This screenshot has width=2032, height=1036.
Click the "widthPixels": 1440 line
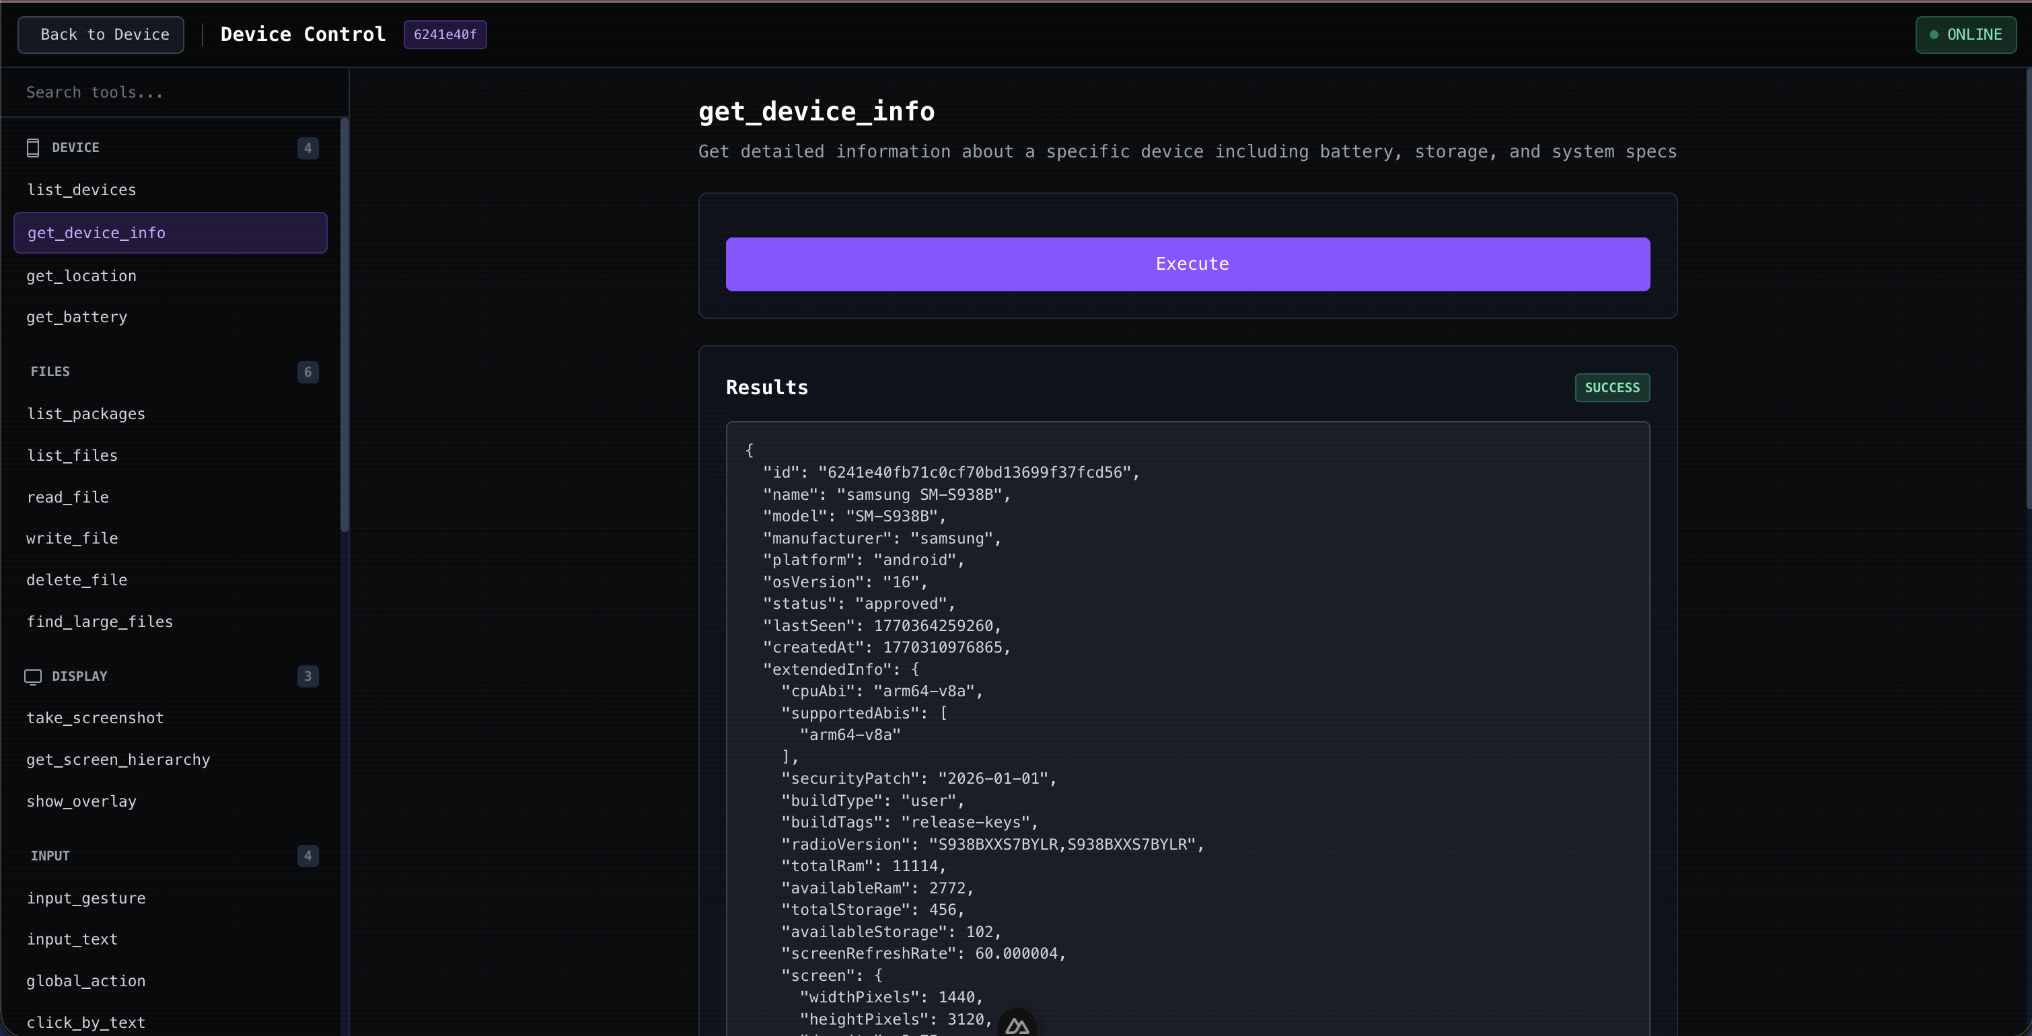(x=892, y=998)
